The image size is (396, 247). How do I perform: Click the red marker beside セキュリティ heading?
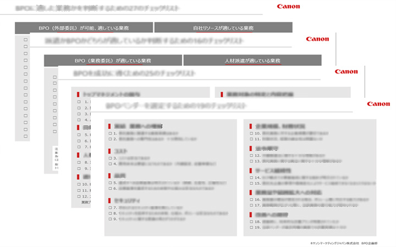[x=110, y=200]
